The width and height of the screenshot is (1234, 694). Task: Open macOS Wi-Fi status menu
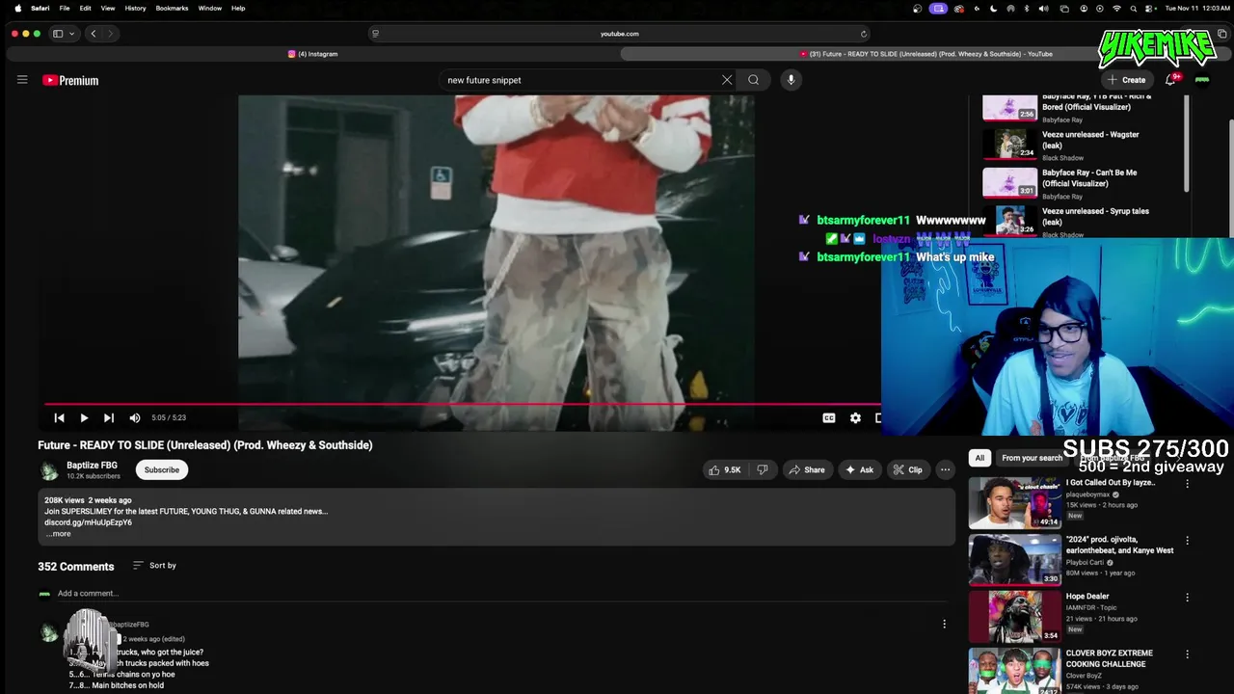tap(1116, 8)
